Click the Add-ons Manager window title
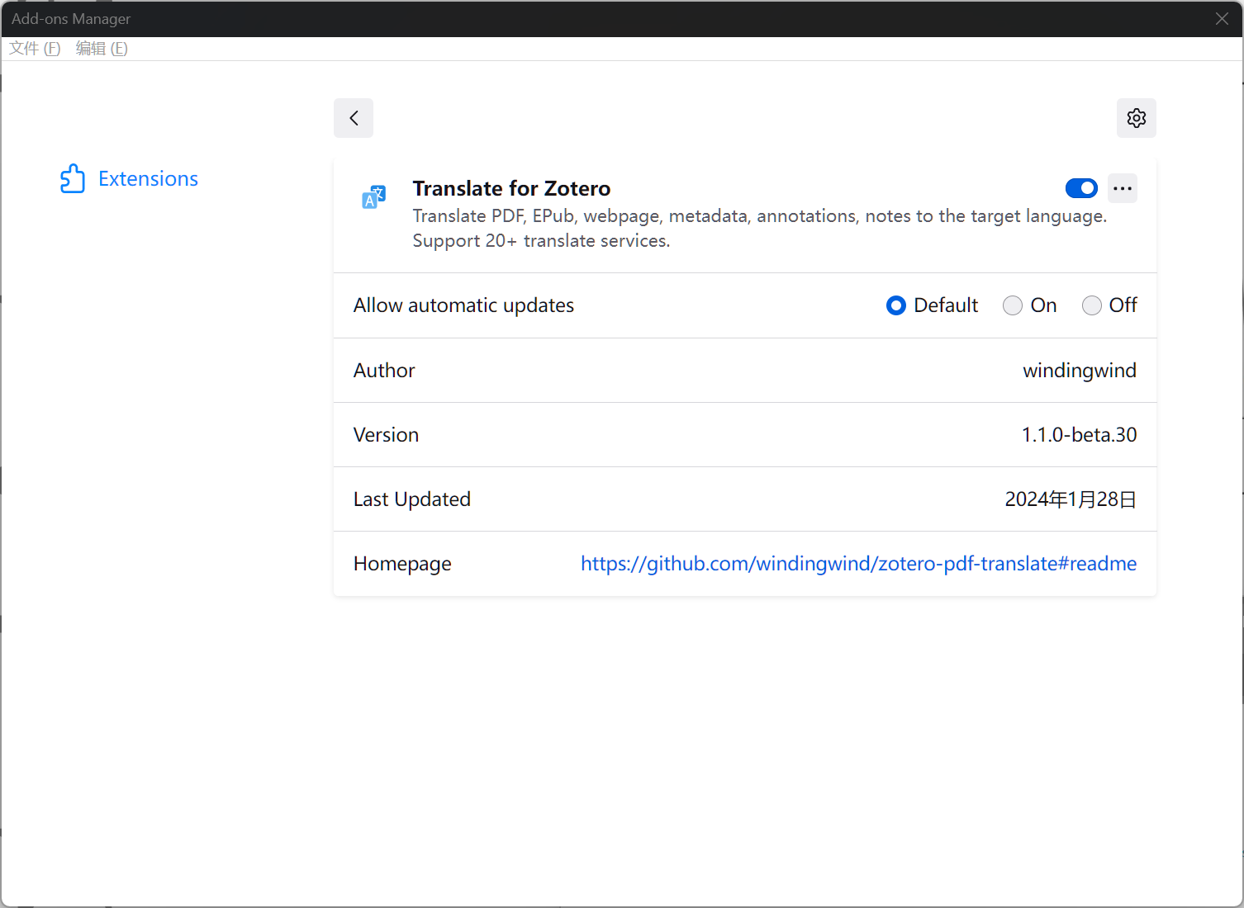The image size is (1244, 908). 71,19
